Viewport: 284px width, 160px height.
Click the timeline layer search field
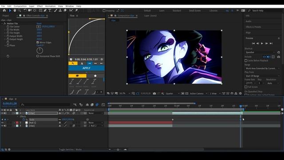(x=45, y=104)
